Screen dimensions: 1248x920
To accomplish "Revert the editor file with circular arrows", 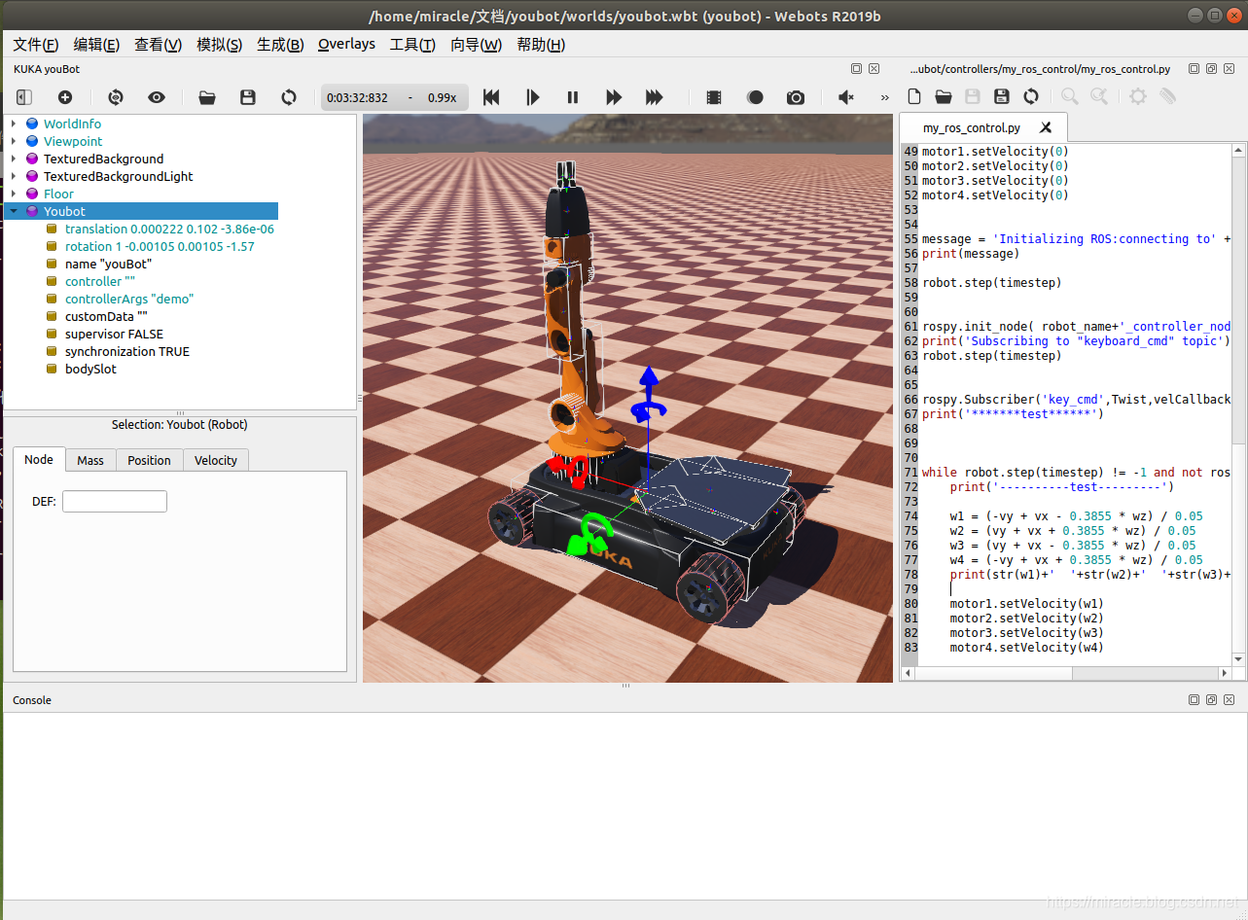I will click(x=1031, y=96).
